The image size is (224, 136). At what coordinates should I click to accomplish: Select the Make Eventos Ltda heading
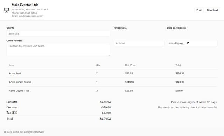tap(25, 5)
